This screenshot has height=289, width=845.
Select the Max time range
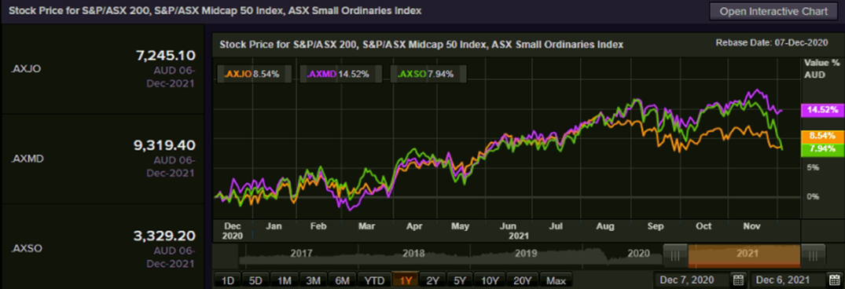557,280
